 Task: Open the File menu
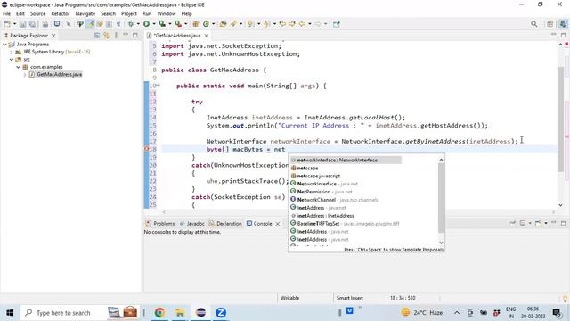(6, 14)
